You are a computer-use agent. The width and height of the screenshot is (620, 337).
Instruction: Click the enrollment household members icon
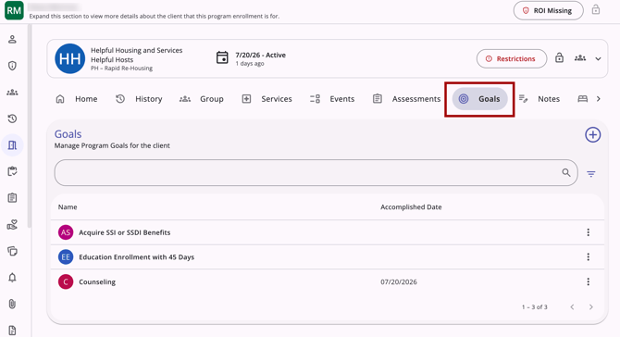click(x=580, y=58)
